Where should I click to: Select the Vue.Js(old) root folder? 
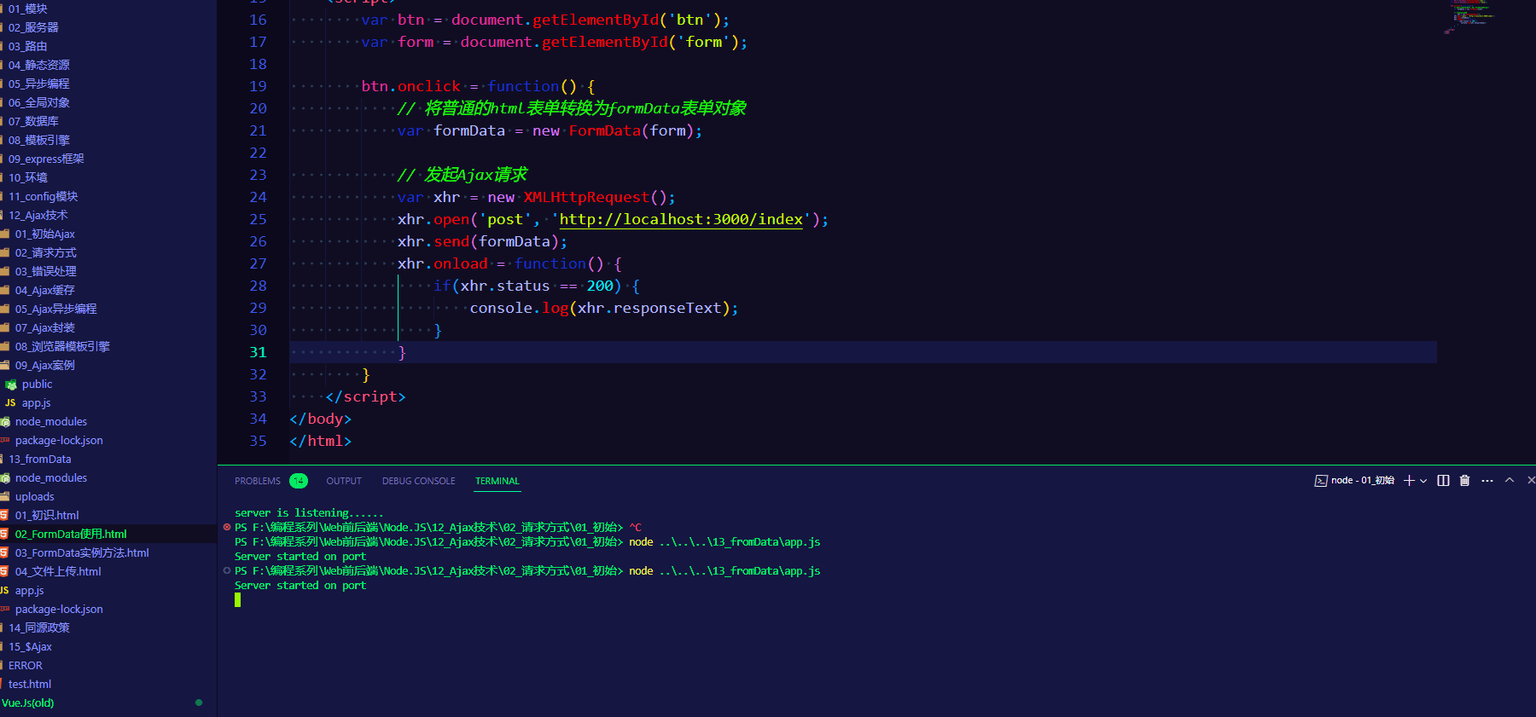point(27,703)
